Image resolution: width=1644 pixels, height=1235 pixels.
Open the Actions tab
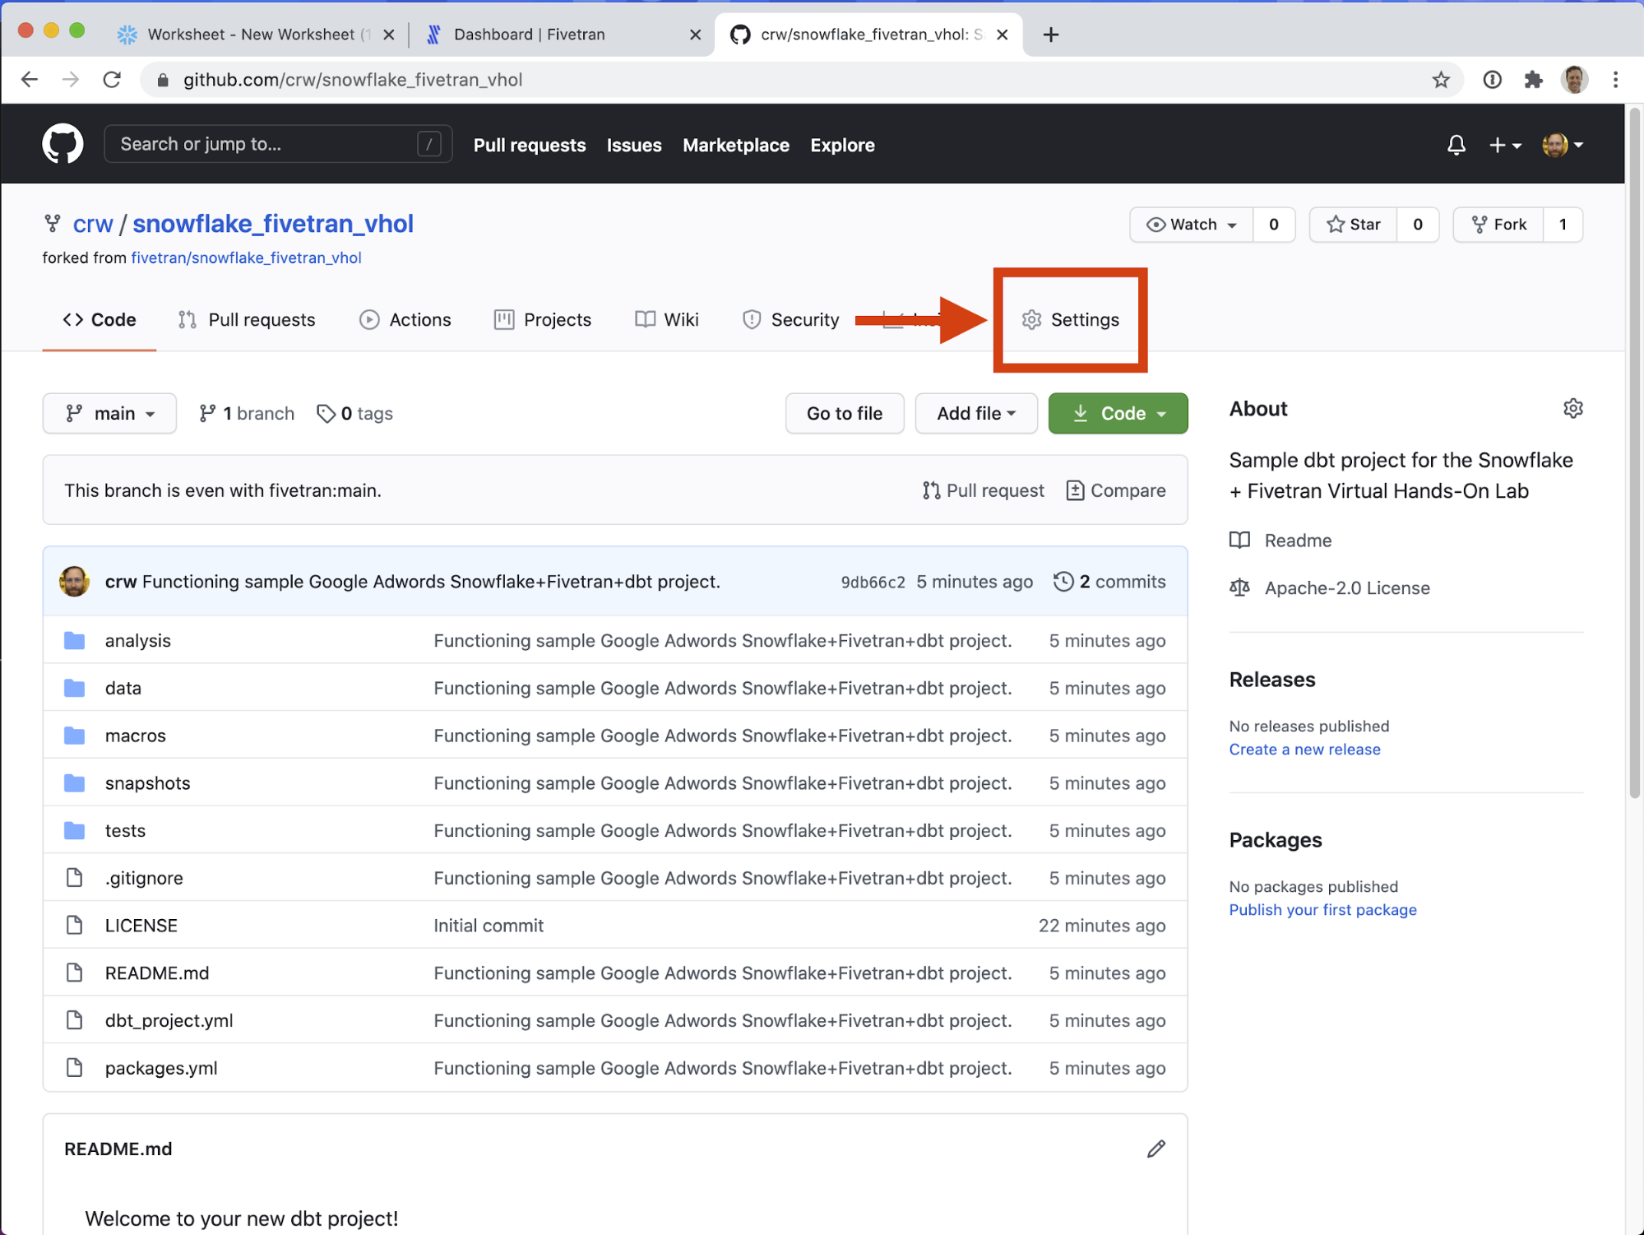click(x=405, y=319)
